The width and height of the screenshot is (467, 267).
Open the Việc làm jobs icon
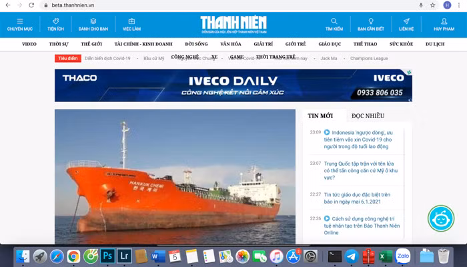tap(131, 25)
